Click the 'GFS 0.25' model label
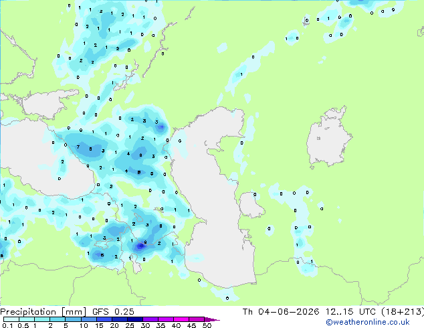424x328 pixels. (113, 311)
